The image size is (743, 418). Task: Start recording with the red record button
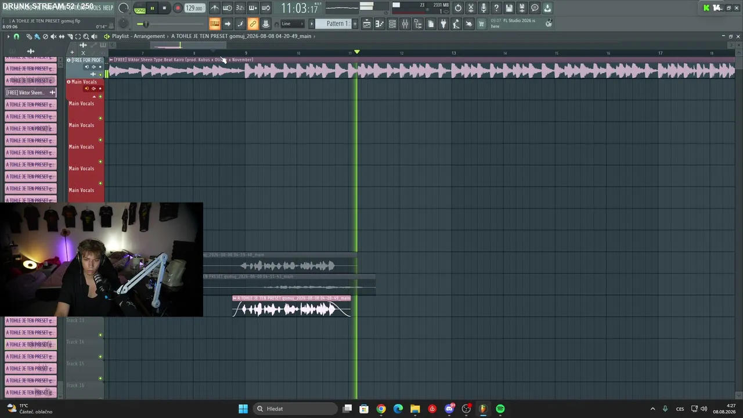tap(178, 8)
